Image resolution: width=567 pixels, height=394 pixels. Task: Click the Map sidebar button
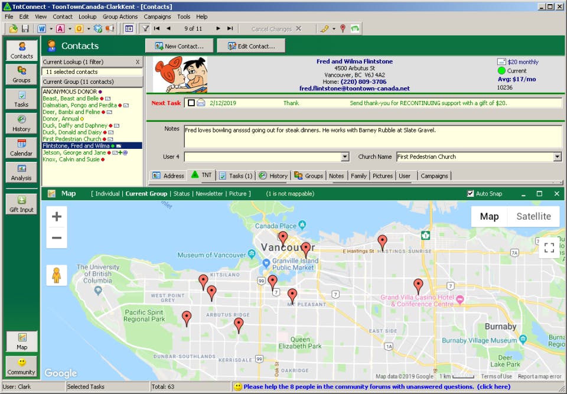click(x=22, y=341)
